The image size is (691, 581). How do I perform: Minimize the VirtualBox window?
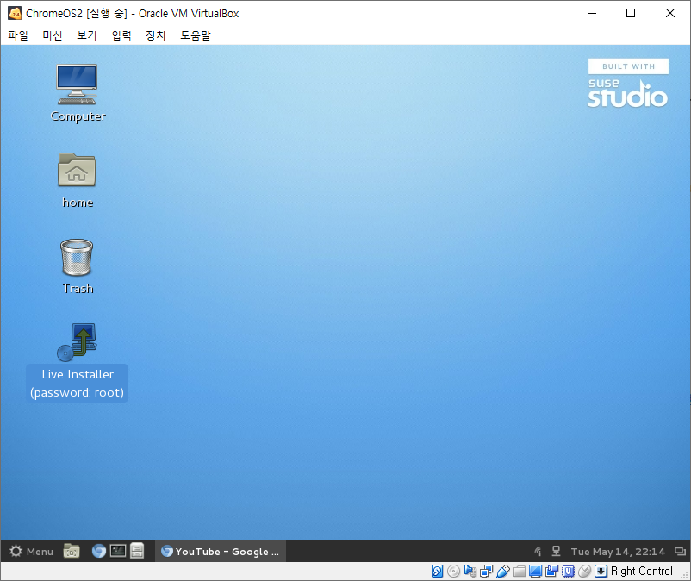[x=592, y=13]
